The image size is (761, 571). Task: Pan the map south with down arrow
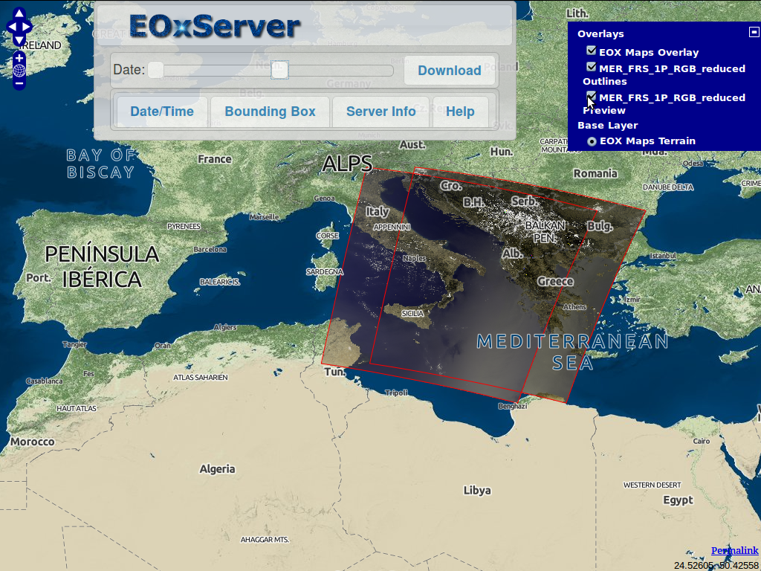point(19,40)
